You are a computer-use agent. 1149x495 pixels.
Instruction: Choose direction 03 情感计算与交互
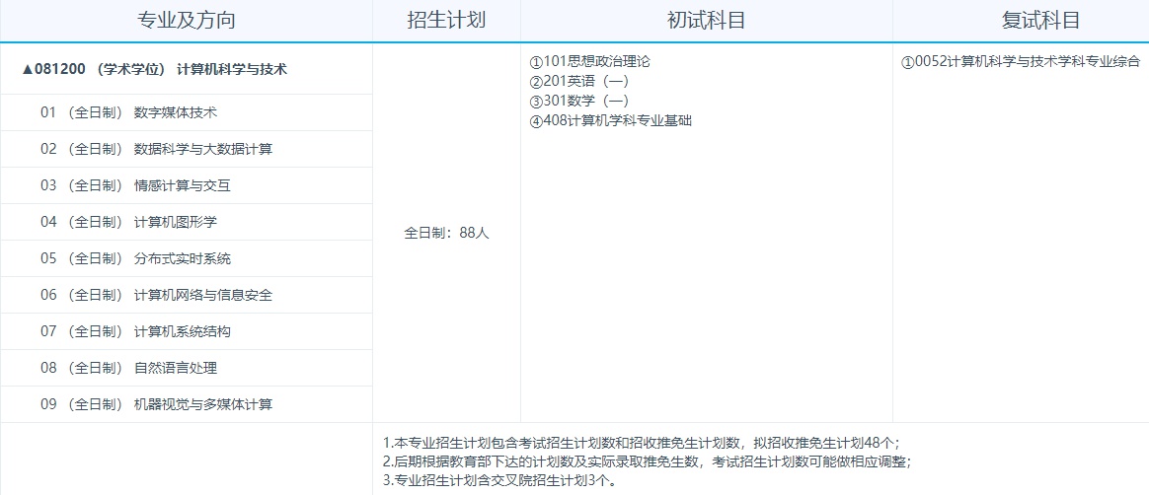(135, 185)
